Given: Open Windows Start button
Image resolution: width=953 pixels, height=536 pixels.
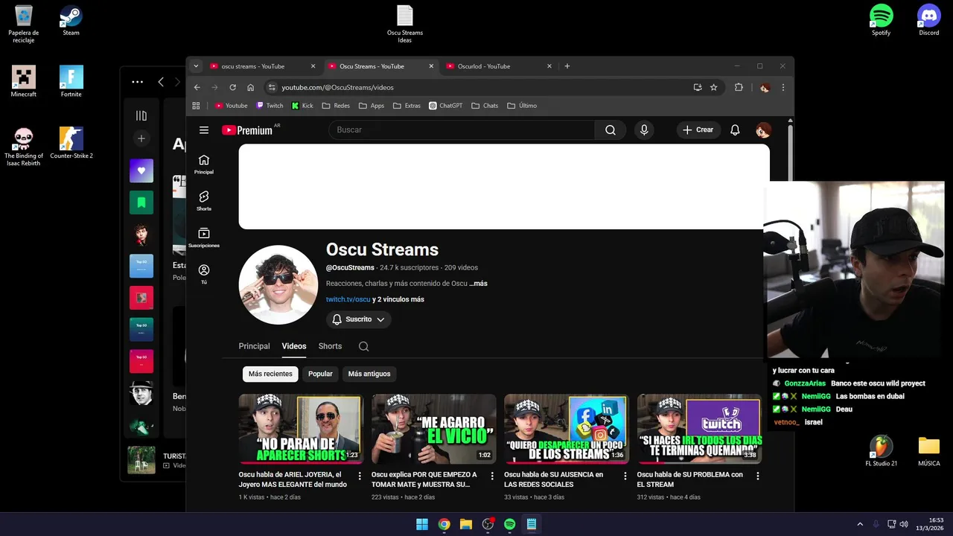Looking at the screenshot, I should point(422,524).
